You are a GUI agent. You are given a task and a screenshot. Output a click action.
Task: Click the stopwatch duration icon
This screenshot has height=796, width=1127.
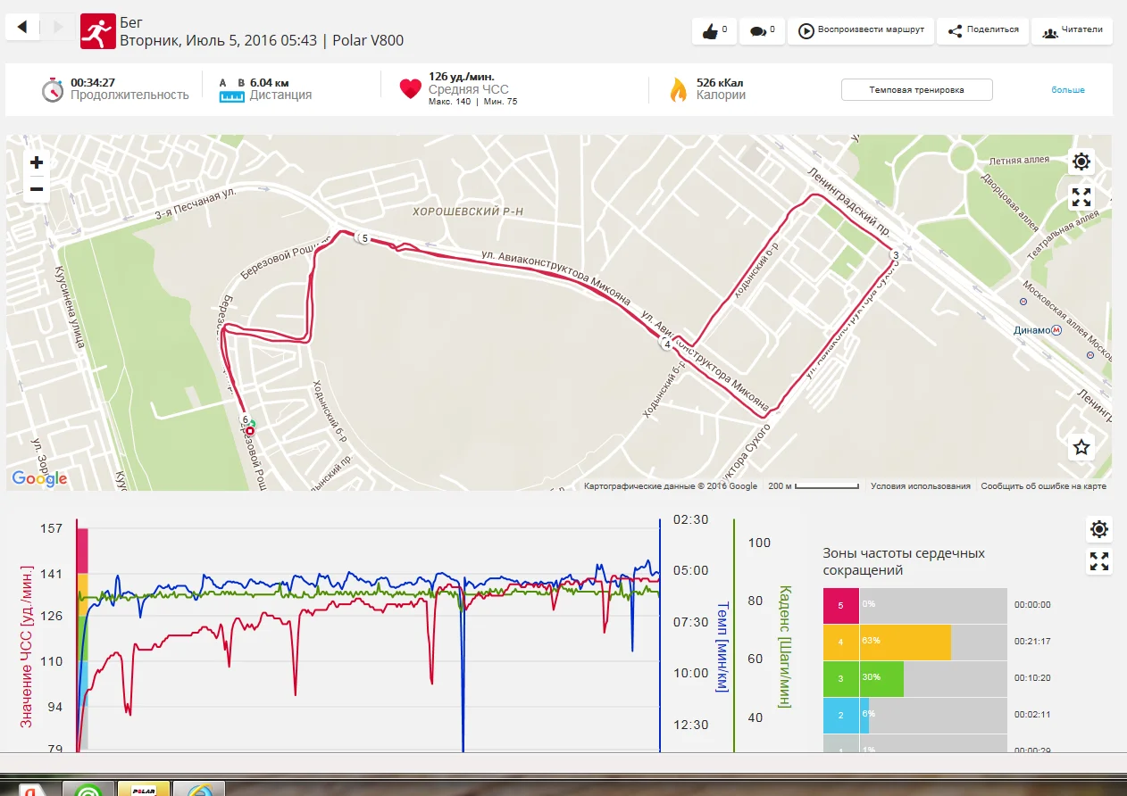click(x=53, y=89)
